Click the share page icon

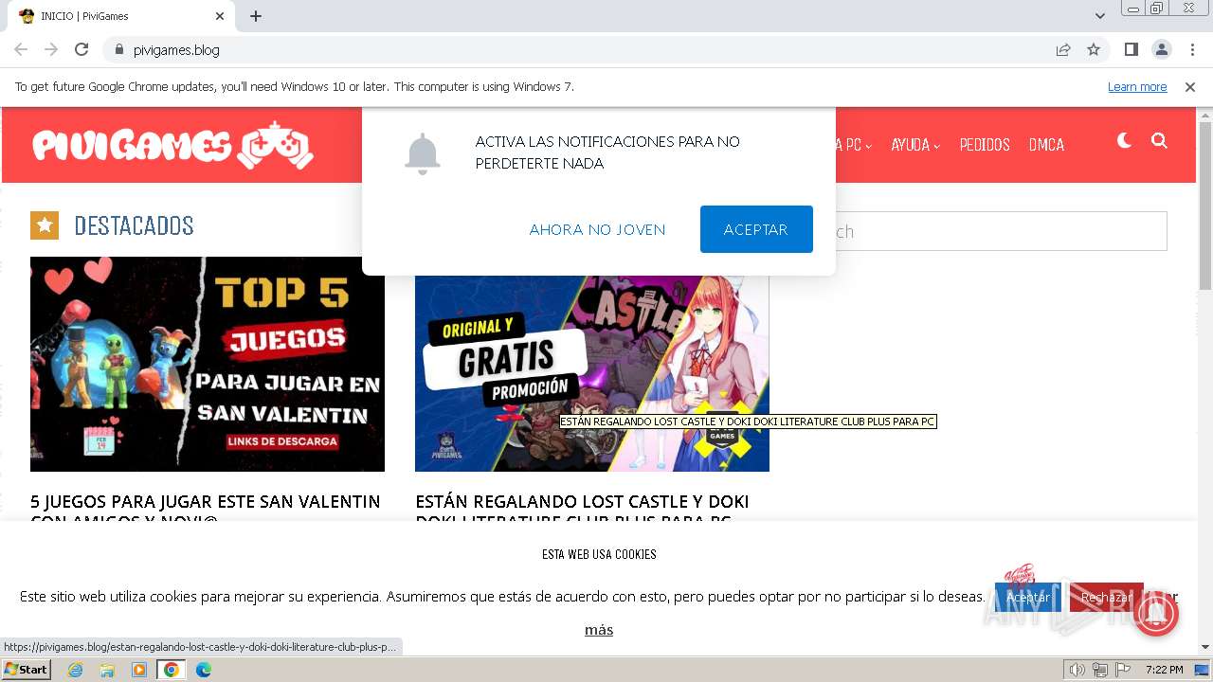1063,49
